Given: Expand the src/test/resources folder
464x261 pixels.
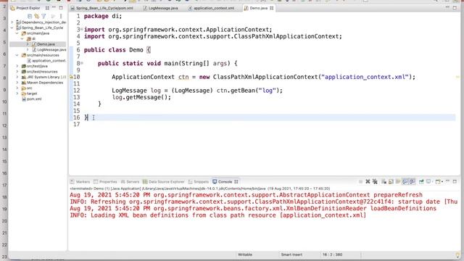Looking at the screenshot, I should pos(17,72).
